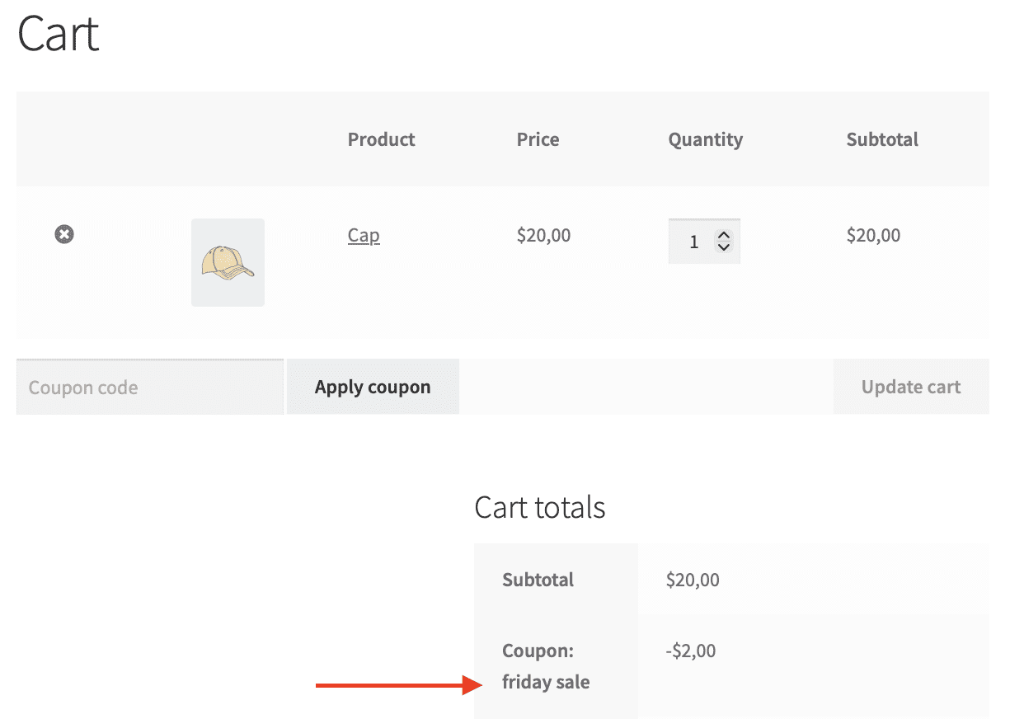Open the Cap product link

pyautogui.click(x=364, y=236)
